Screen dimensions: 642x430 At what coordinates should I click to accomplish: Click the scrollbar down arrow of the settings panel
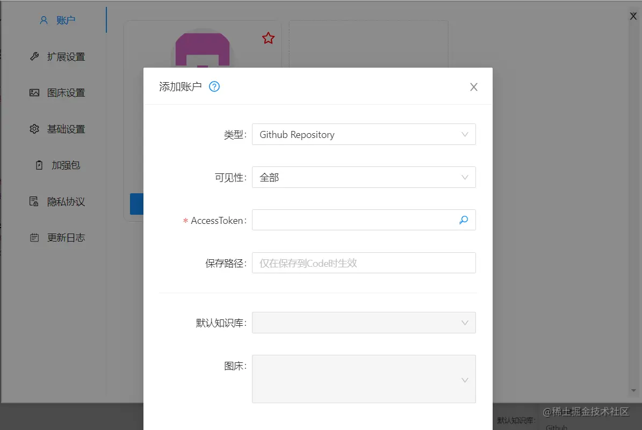pyautogui.click(x=633, y=390)
